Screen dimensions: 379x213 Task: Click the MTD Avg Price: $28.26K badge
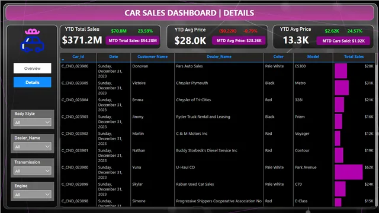click(239, 41)
